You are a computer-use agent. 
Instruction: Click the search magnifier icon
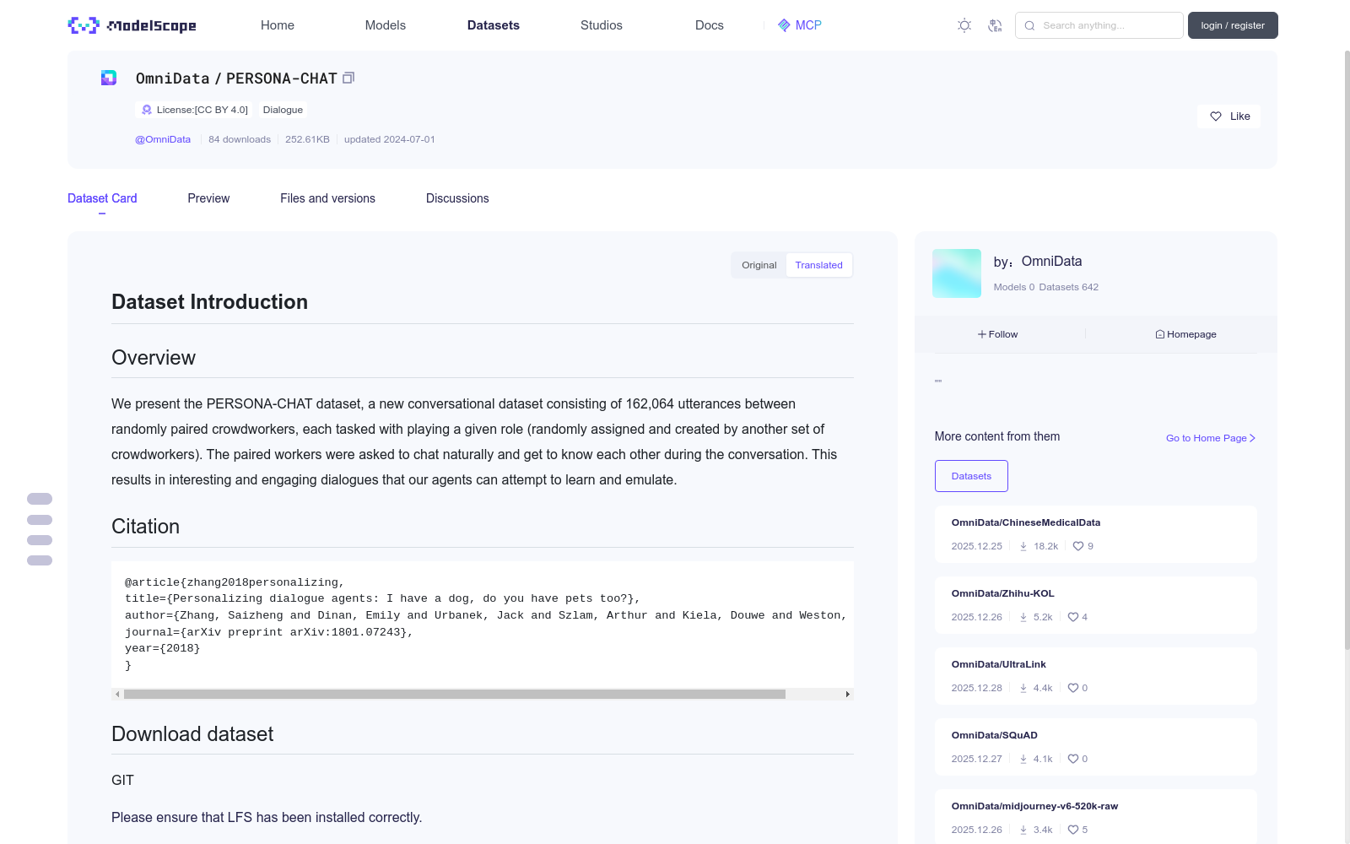coord(1029,25)
